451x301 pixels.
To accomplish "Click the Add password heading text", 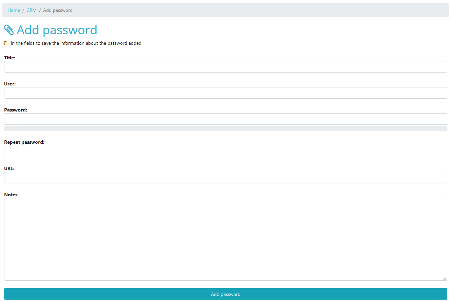I will (57, 30).
